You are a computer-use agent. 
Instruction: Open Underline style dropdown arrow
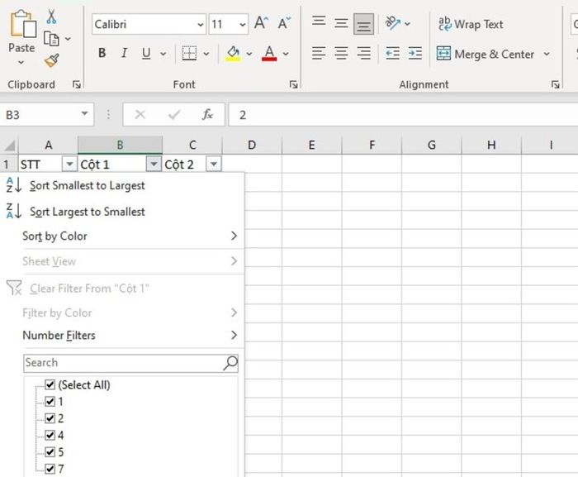(x=163, y=54)
